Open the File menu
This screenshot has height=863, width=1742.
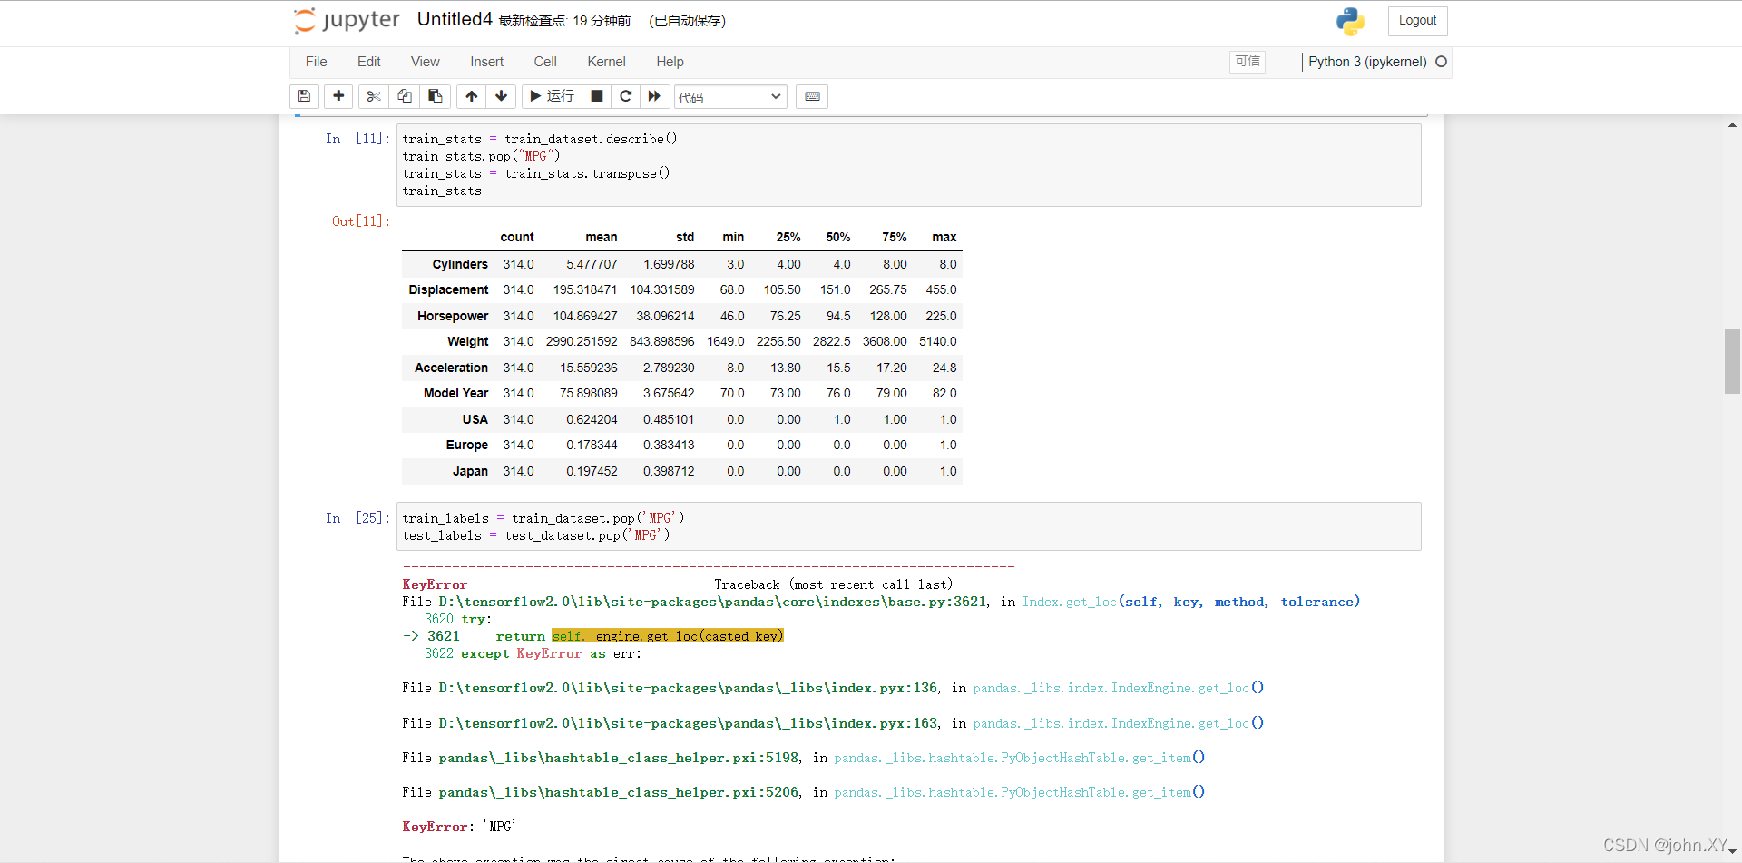pos(317,62)
